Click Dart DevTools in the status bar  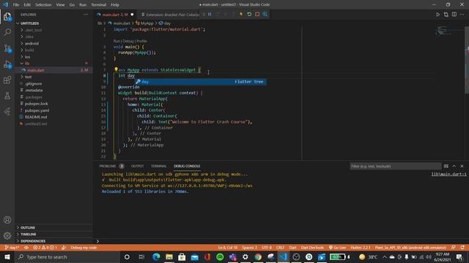(x=312, y=248)
